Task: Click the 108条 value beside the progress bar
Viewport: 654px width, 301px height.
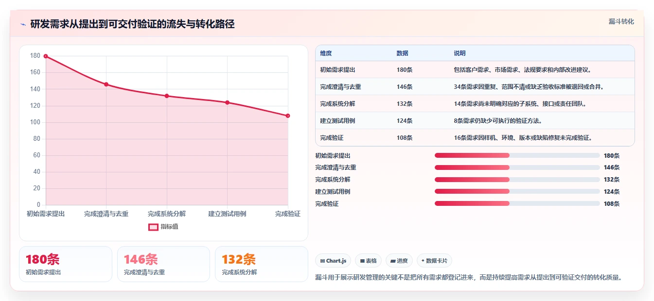Action: pyautogui.click(x=612, y=204)
